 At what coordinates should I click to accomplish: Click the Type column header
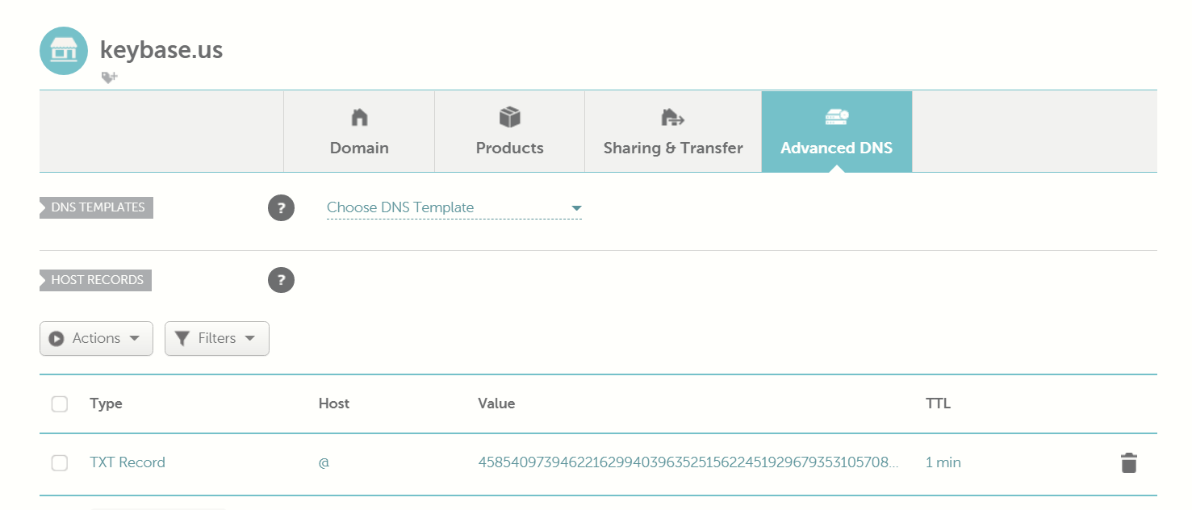pos(106,403)
